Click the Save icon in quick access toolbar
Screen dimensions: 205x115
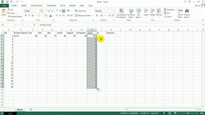[7, 2]
